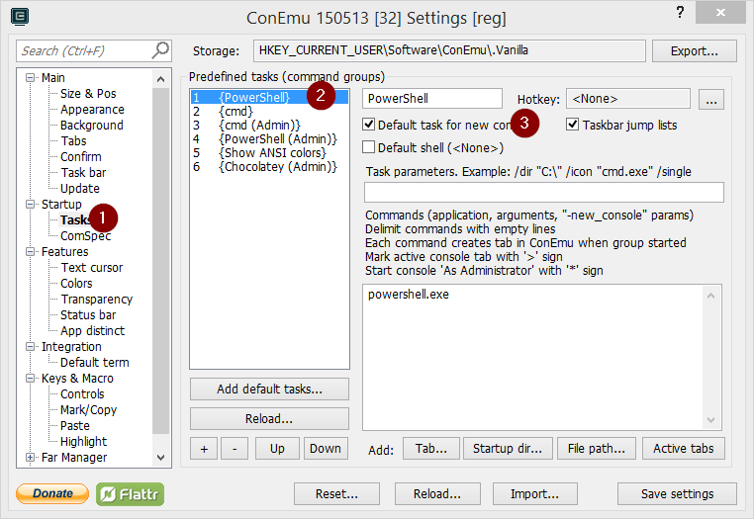The width and height of the screenshot is (754, 519).
Task: Select the {cmd (Admin)} task
Action: tap(269, 126)
